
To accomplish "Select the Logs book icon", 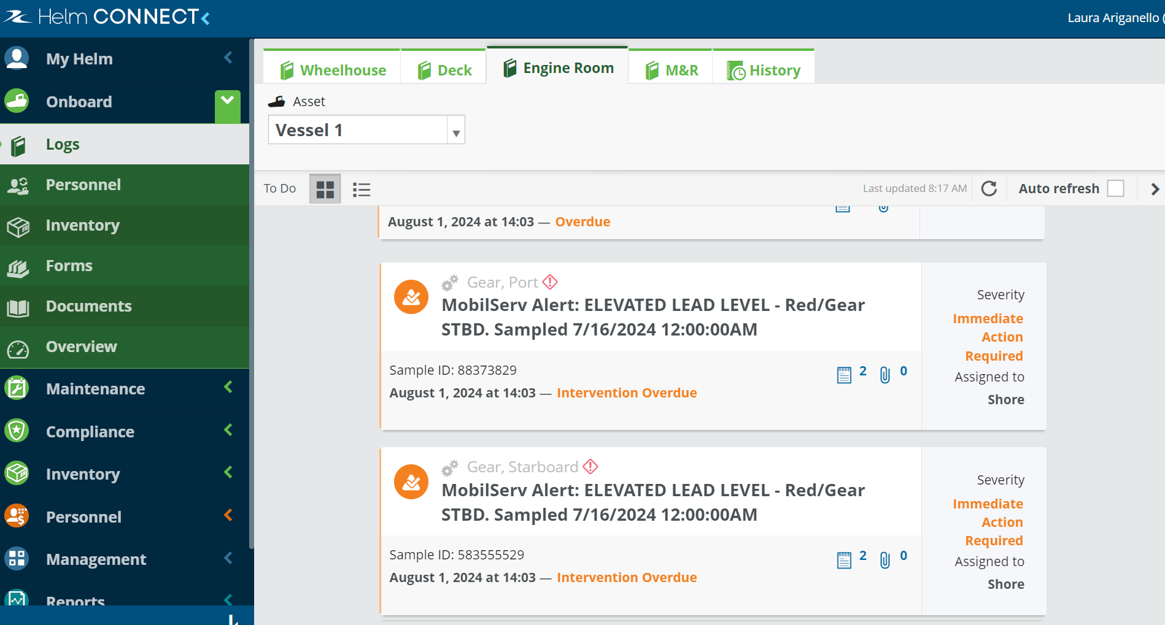I will [x=18, y=145].
